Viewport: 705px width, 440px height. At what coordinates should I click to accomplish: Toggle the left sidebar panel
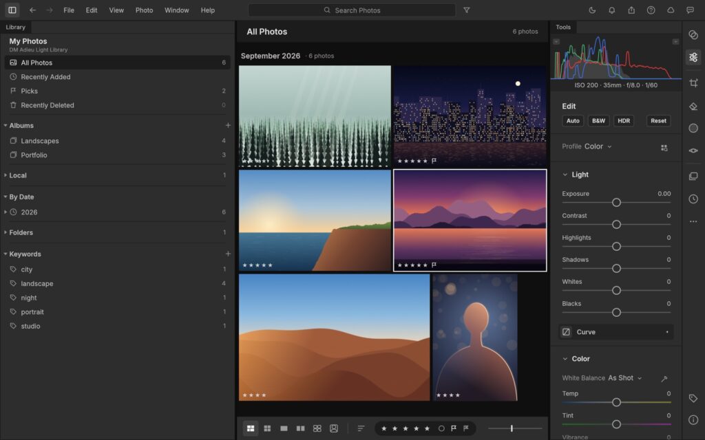point(12,10)
